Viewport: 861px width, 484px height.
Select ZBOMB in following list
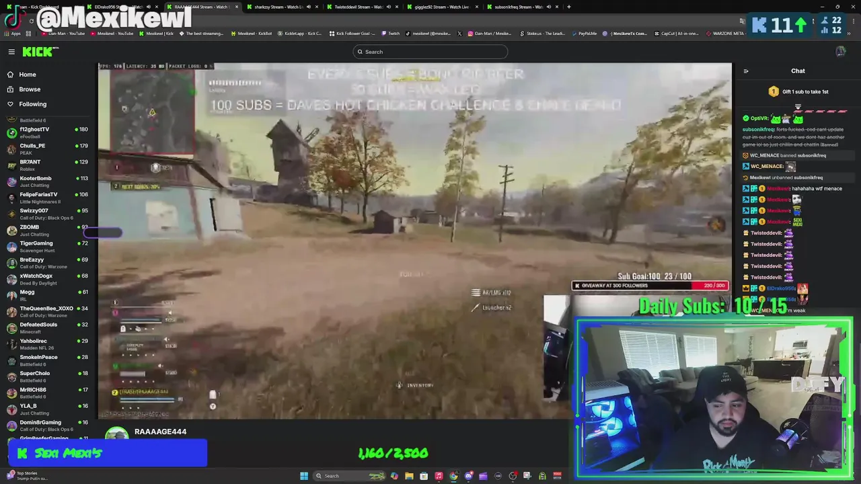point(48,230)
